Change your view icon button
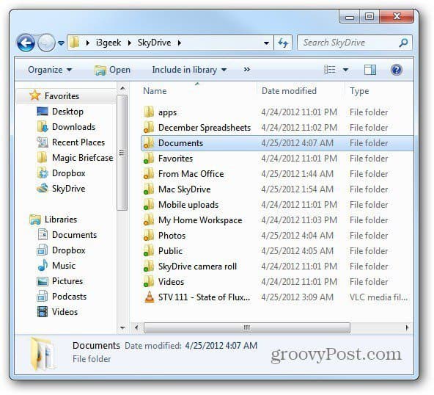The width and height of the screenshot is (434, 395). [x=330, y=70]
